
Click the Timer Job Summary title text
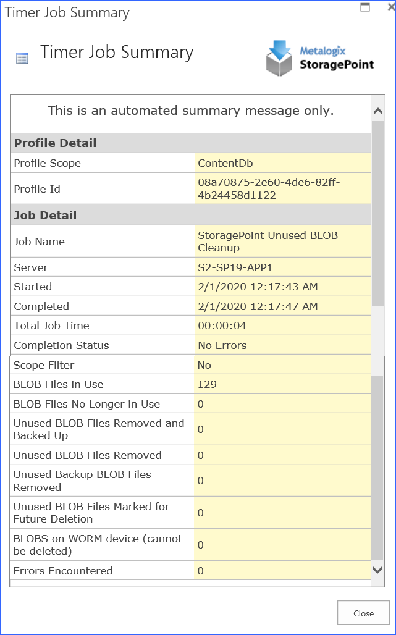coord(118,53)
